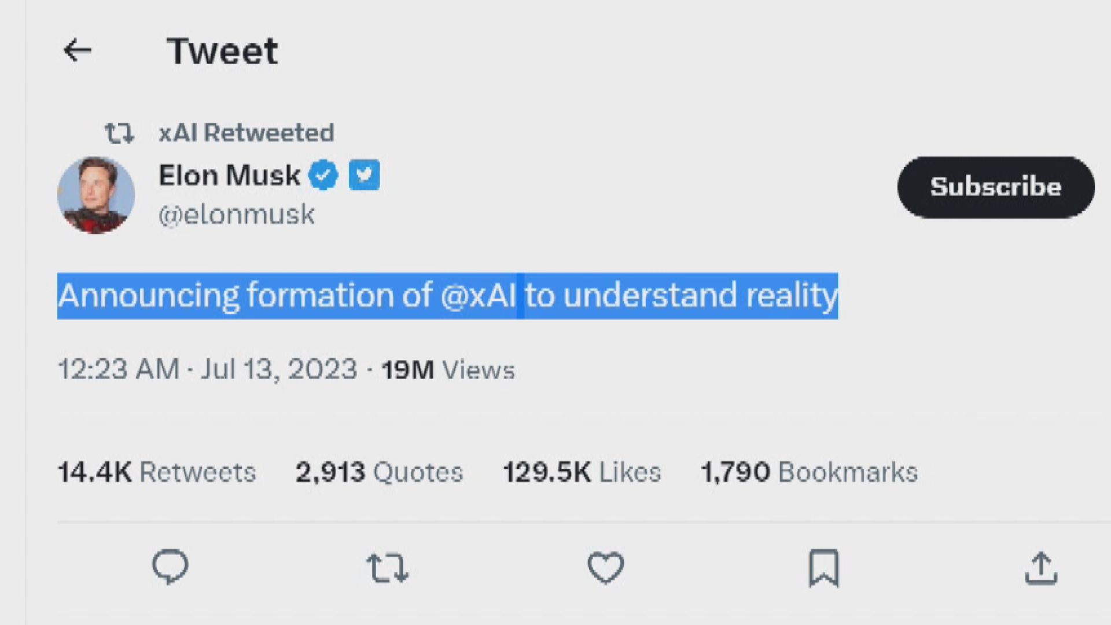Click the Jul 13, 2023 timestamp
This screenshot has height=625, width=1111.
pyautogui.click(x=279, y=369)
